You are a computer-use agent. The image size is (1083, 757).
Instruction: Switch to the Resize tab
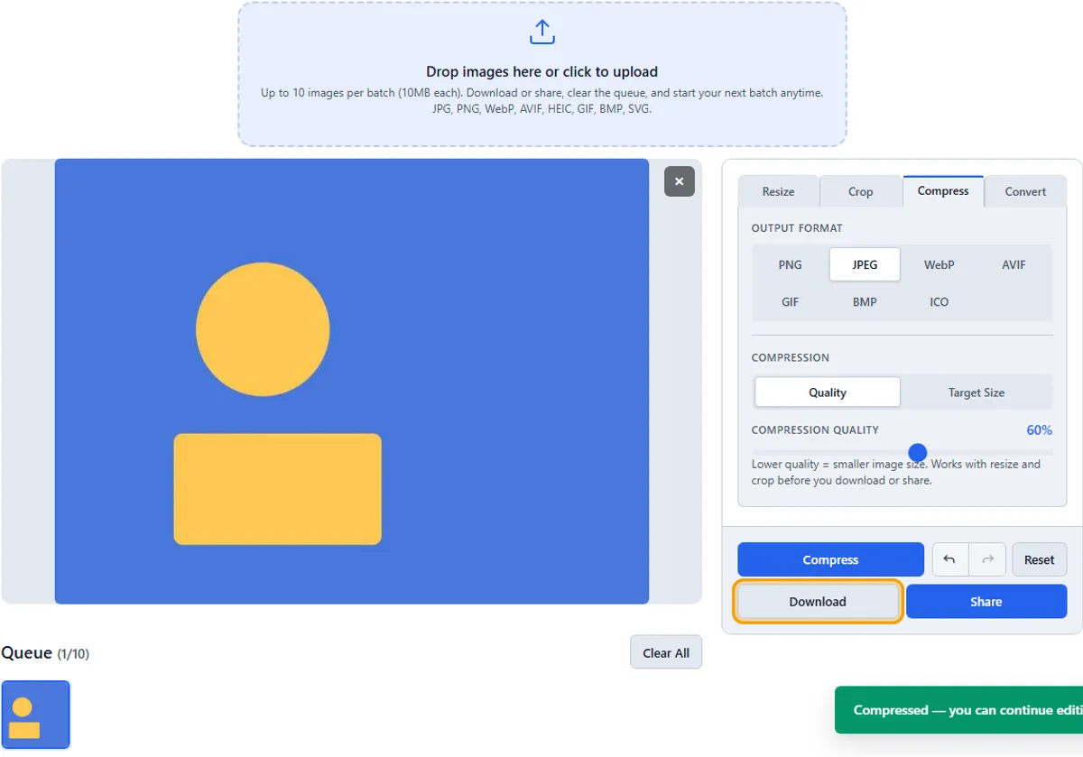tap(779, 191)
